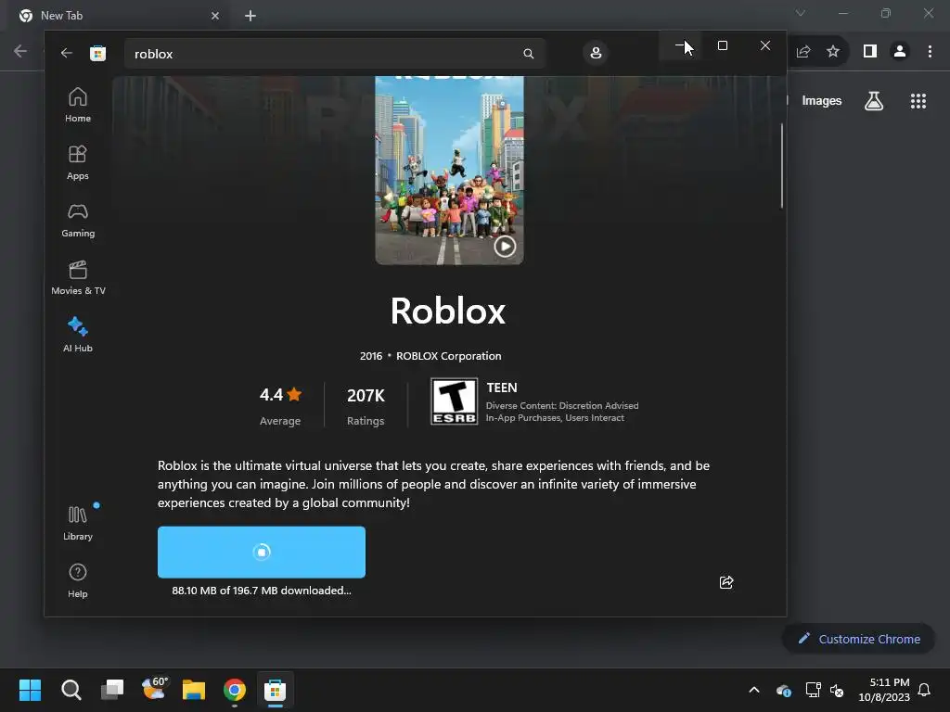Share the Roblox app page
Screen dimensions: 950x712
[x=726, y=582]
